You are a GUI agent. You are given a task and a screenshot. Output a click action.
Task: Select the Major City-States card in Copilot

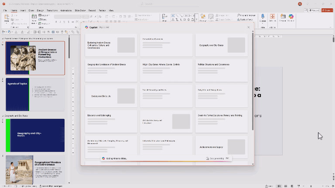166,70
